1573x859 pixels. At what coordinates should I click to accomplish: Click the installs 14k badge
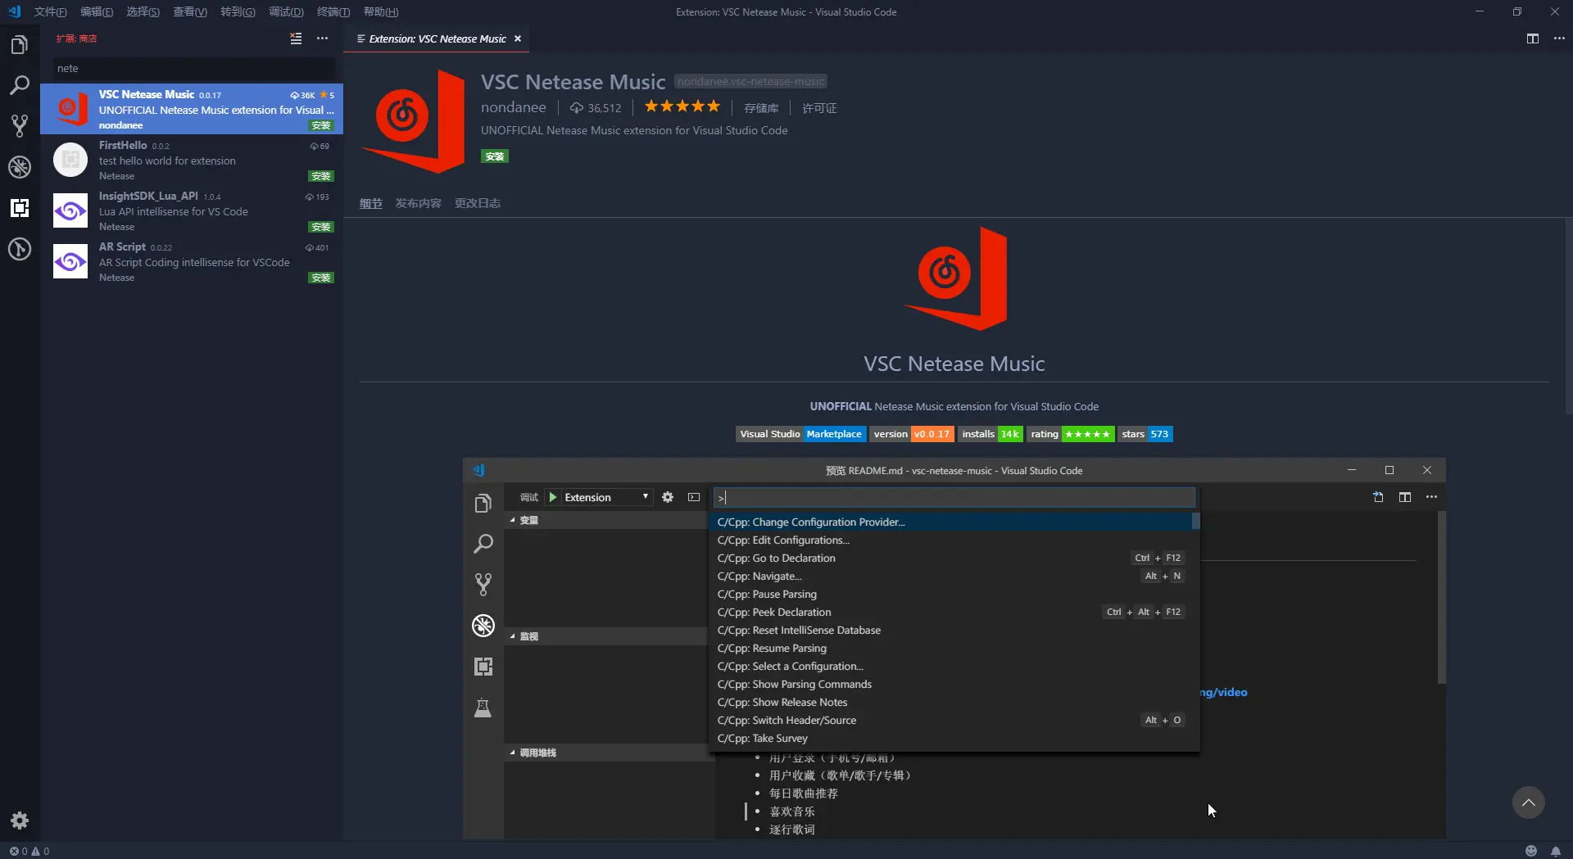990,434
